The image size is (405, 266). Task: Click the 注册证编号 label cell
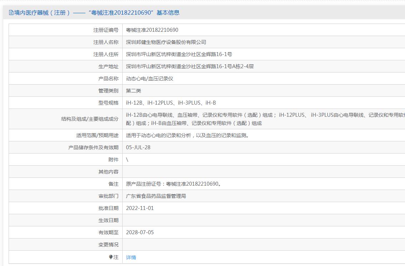66,30
